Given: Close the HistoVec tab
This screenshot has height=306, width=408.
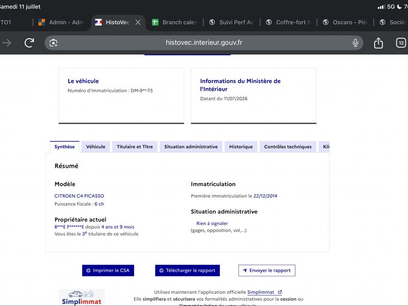Looking at the screenshot, I should pos(138,22).
